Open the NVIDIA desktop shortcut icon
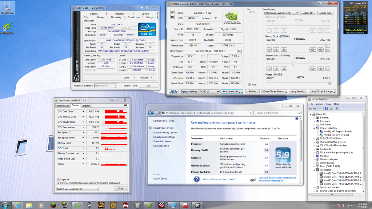The width and height of the screenshot is (372, 209). tap(7, 28)
